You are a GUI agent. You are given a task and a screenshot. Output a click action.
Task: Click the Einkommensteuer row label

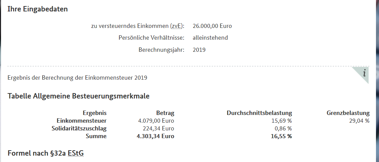(82, 121)
